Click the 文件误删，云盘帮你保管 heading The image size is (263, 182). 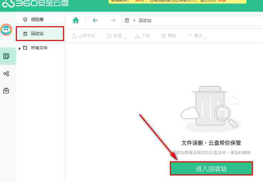click(211, 143)
